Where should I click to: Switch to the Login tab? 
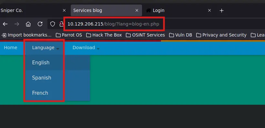point(179,10)
